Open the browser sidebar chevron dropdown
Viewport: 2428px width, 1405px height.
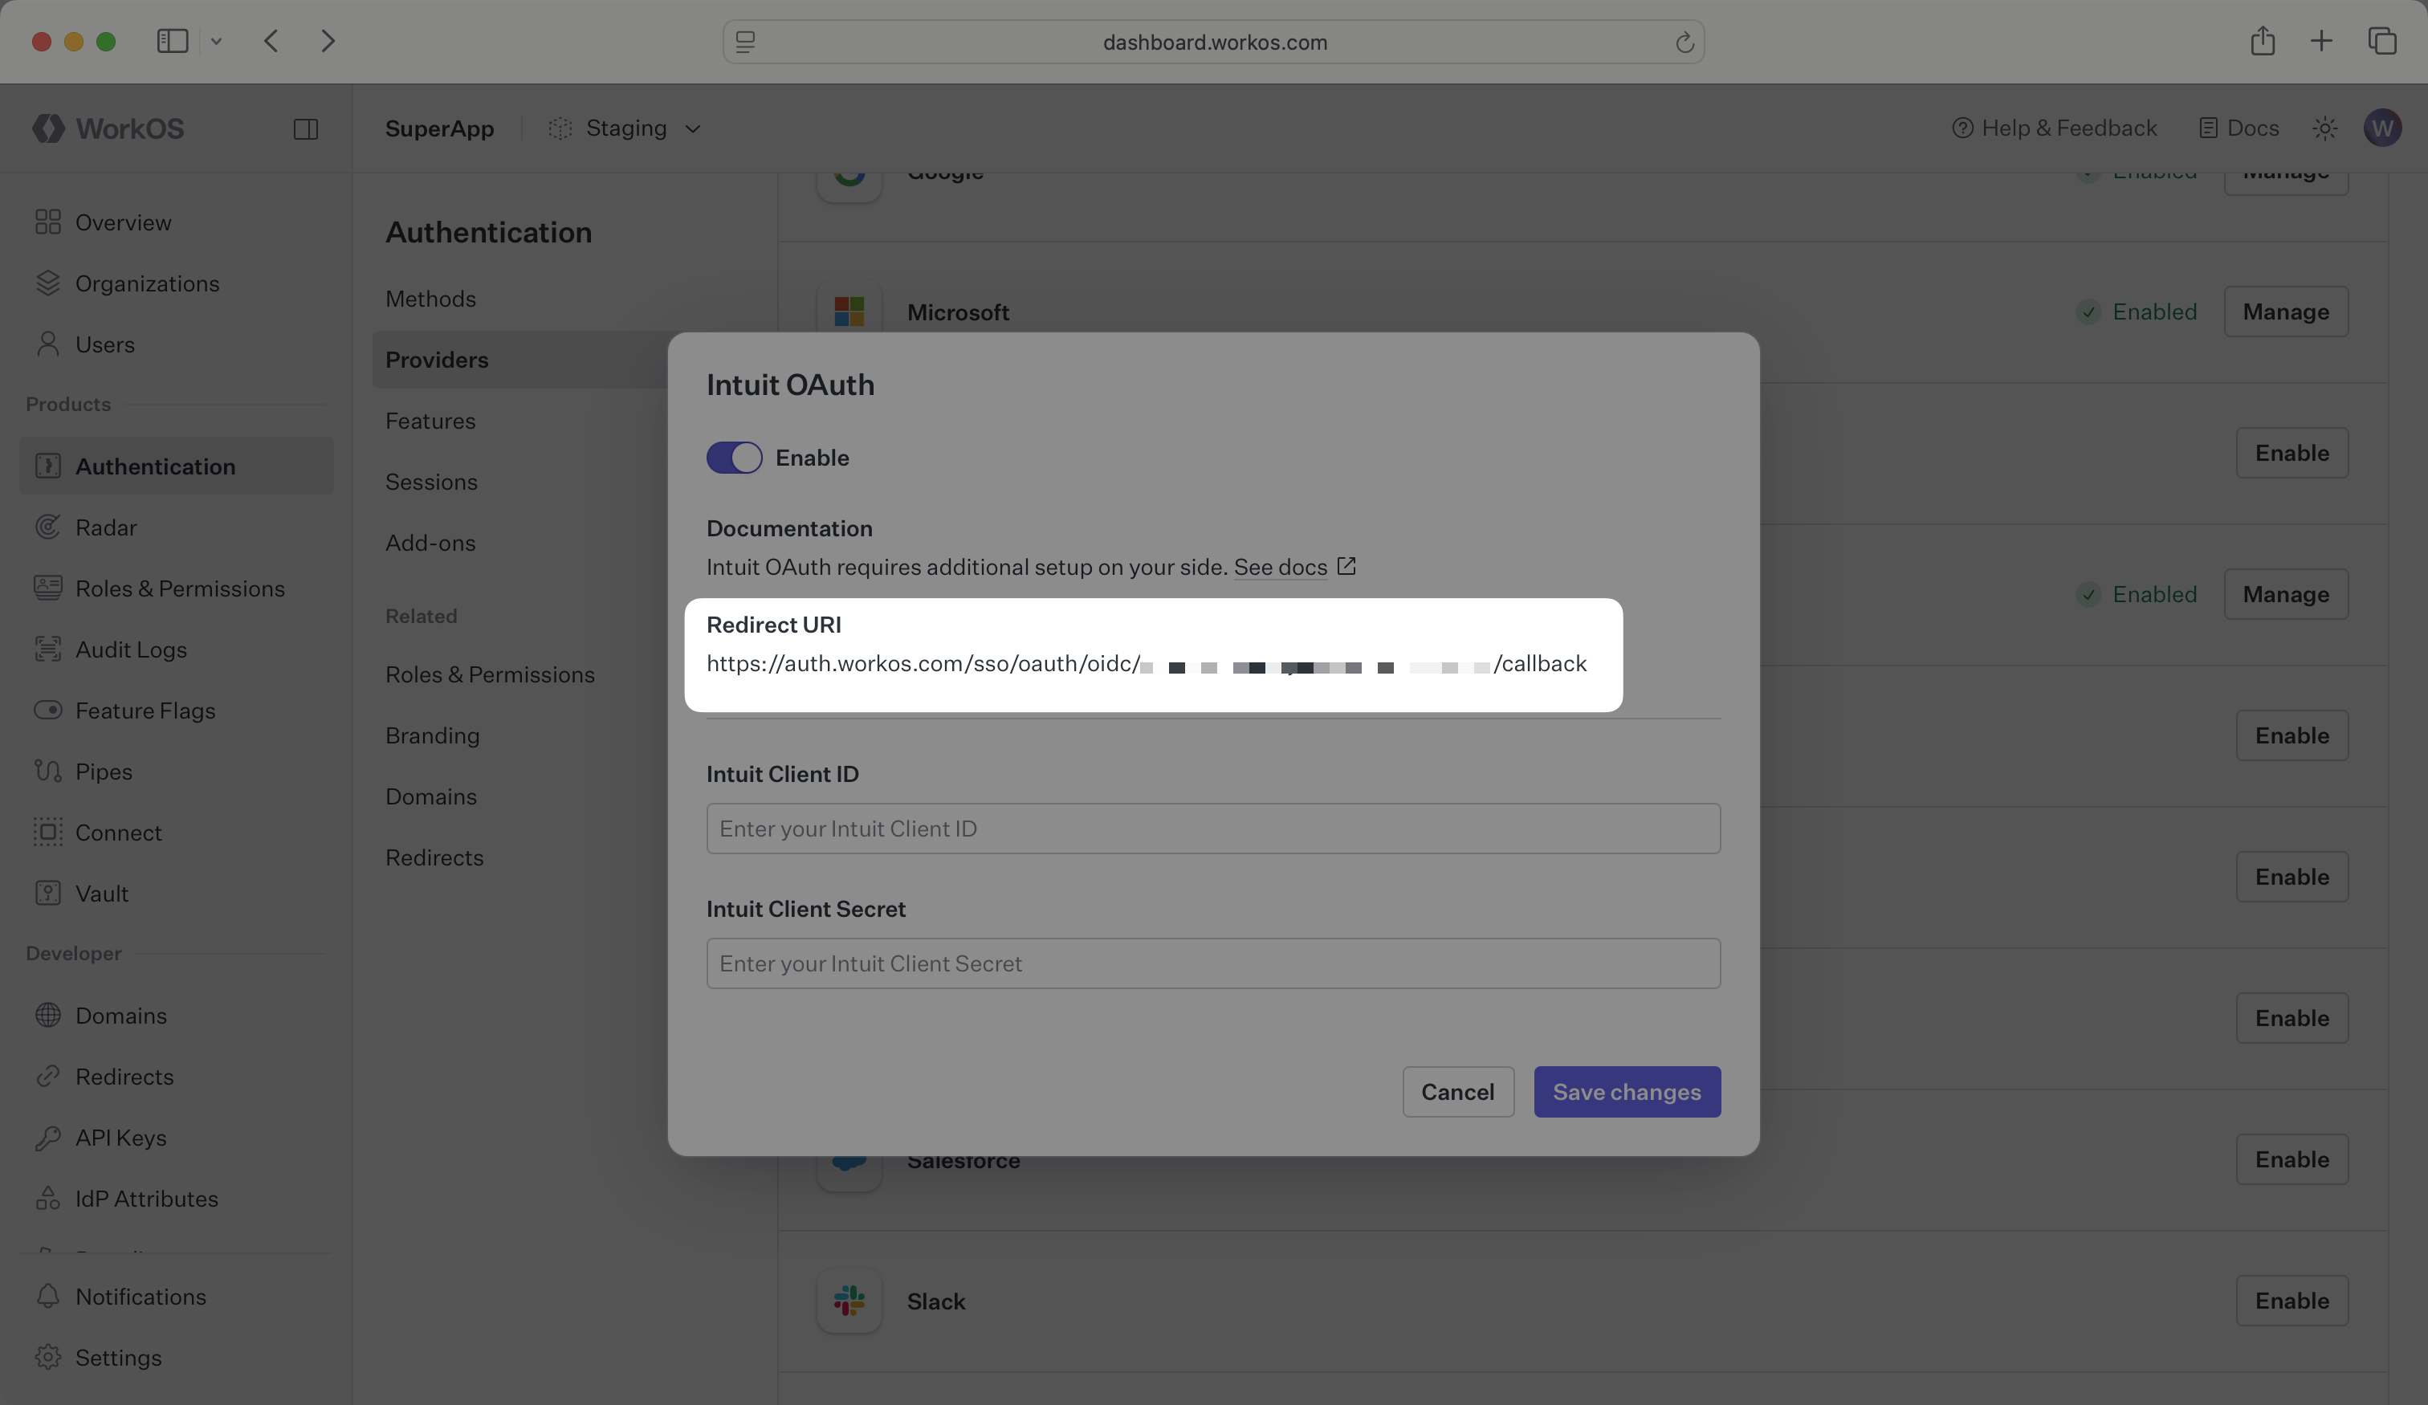[x=216, y=42]
